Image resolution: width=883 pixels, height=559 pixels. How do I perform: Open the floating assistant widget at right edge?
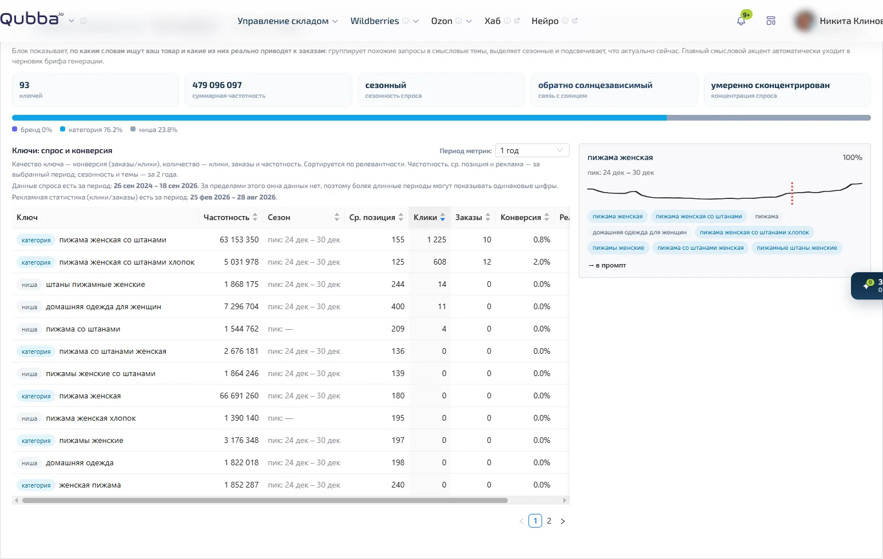868,286
